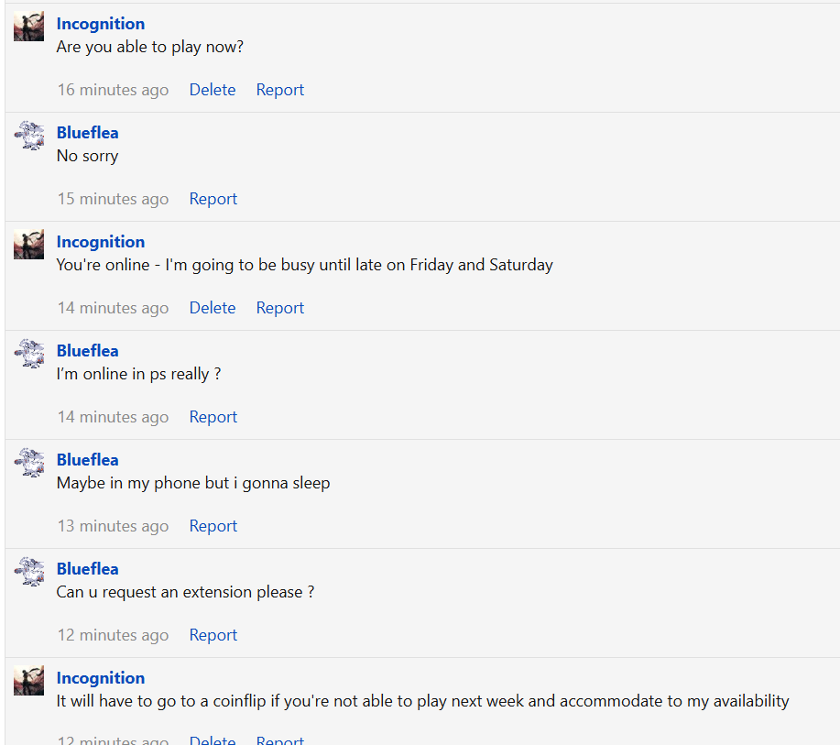Click the "16 minutes ago" timestamp
Viewport: 840px width, 745px height.
click(x=113, y=90)
